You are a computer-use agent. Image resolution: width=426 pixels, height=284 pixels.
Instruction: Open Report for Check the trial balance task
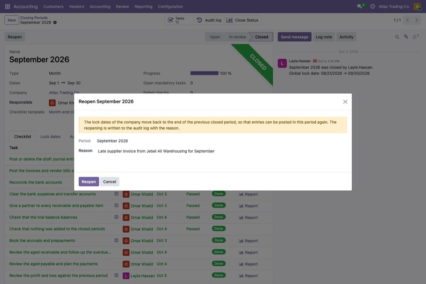pos(248,217)
